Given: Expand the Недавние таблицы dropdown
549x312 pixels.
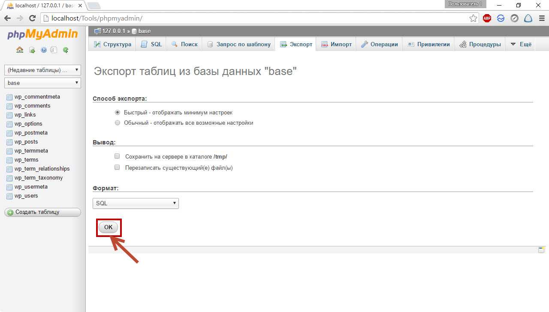Looking at the screenshot, I should 42,70.
